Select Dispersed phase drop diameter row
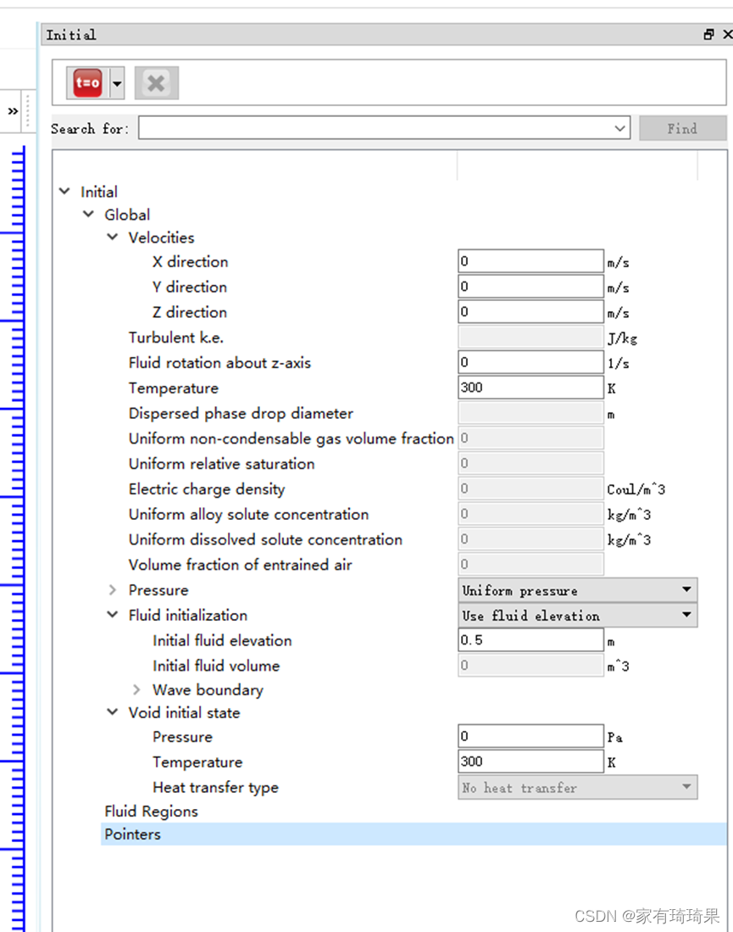The height and width of the screenshot is (932, 733). (x=241, y=413)
